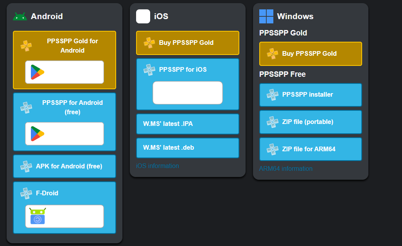Click PPSSPP icon on APK for Android button

pos(26,166)
